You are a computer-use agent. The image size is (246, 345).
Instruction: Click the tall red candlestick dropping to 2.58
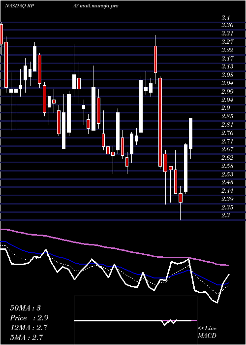[x=160, y=122]
